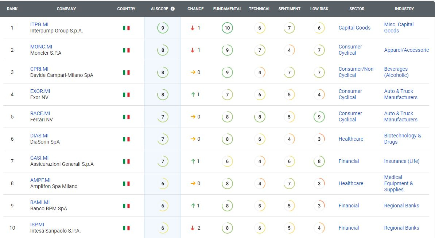
Task: Open Auto & Truck Manufacturers in Exor row
Action: 401,94
